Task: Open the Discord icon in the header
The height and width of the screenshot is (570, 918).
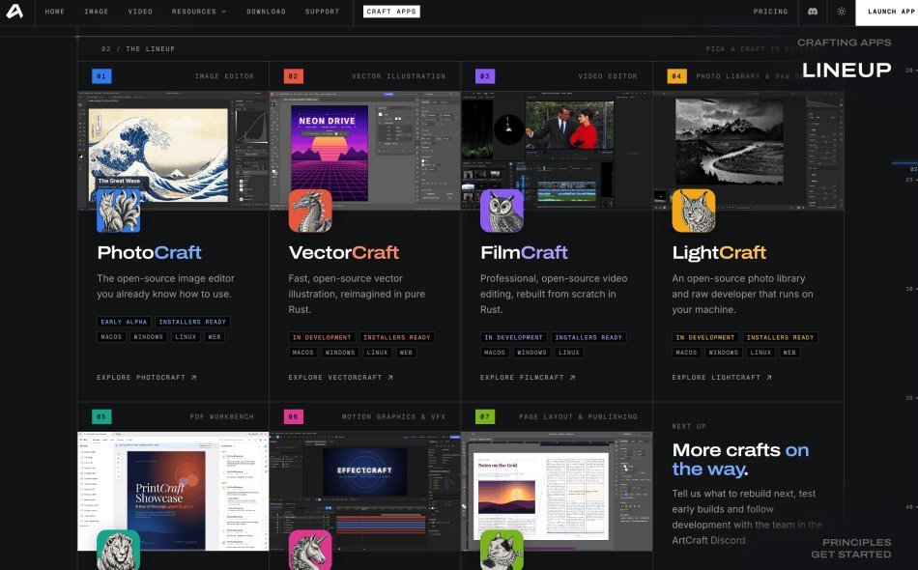Action: pos(813,12)
